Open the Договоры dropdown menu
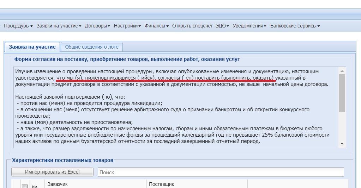The width and height of the screenshot is (361, 188). point(97,26)
